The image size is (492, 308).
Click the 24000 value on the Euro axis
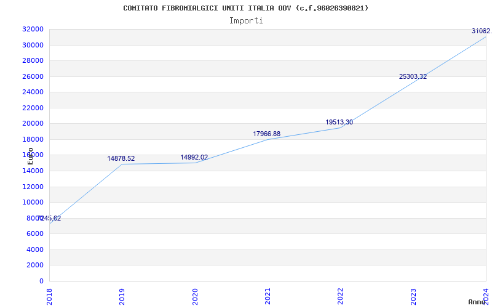33,92
